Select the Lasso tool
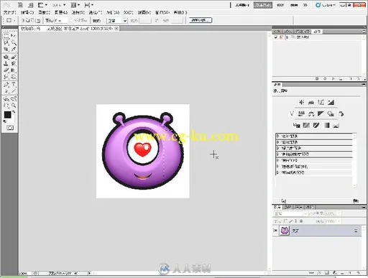 click(x=6, y=42)
